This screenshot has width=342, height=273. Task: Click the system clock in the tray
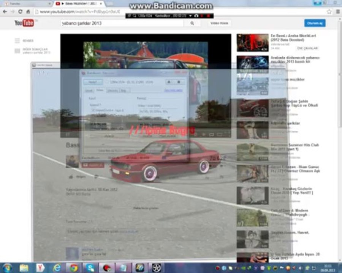(328, 268)
